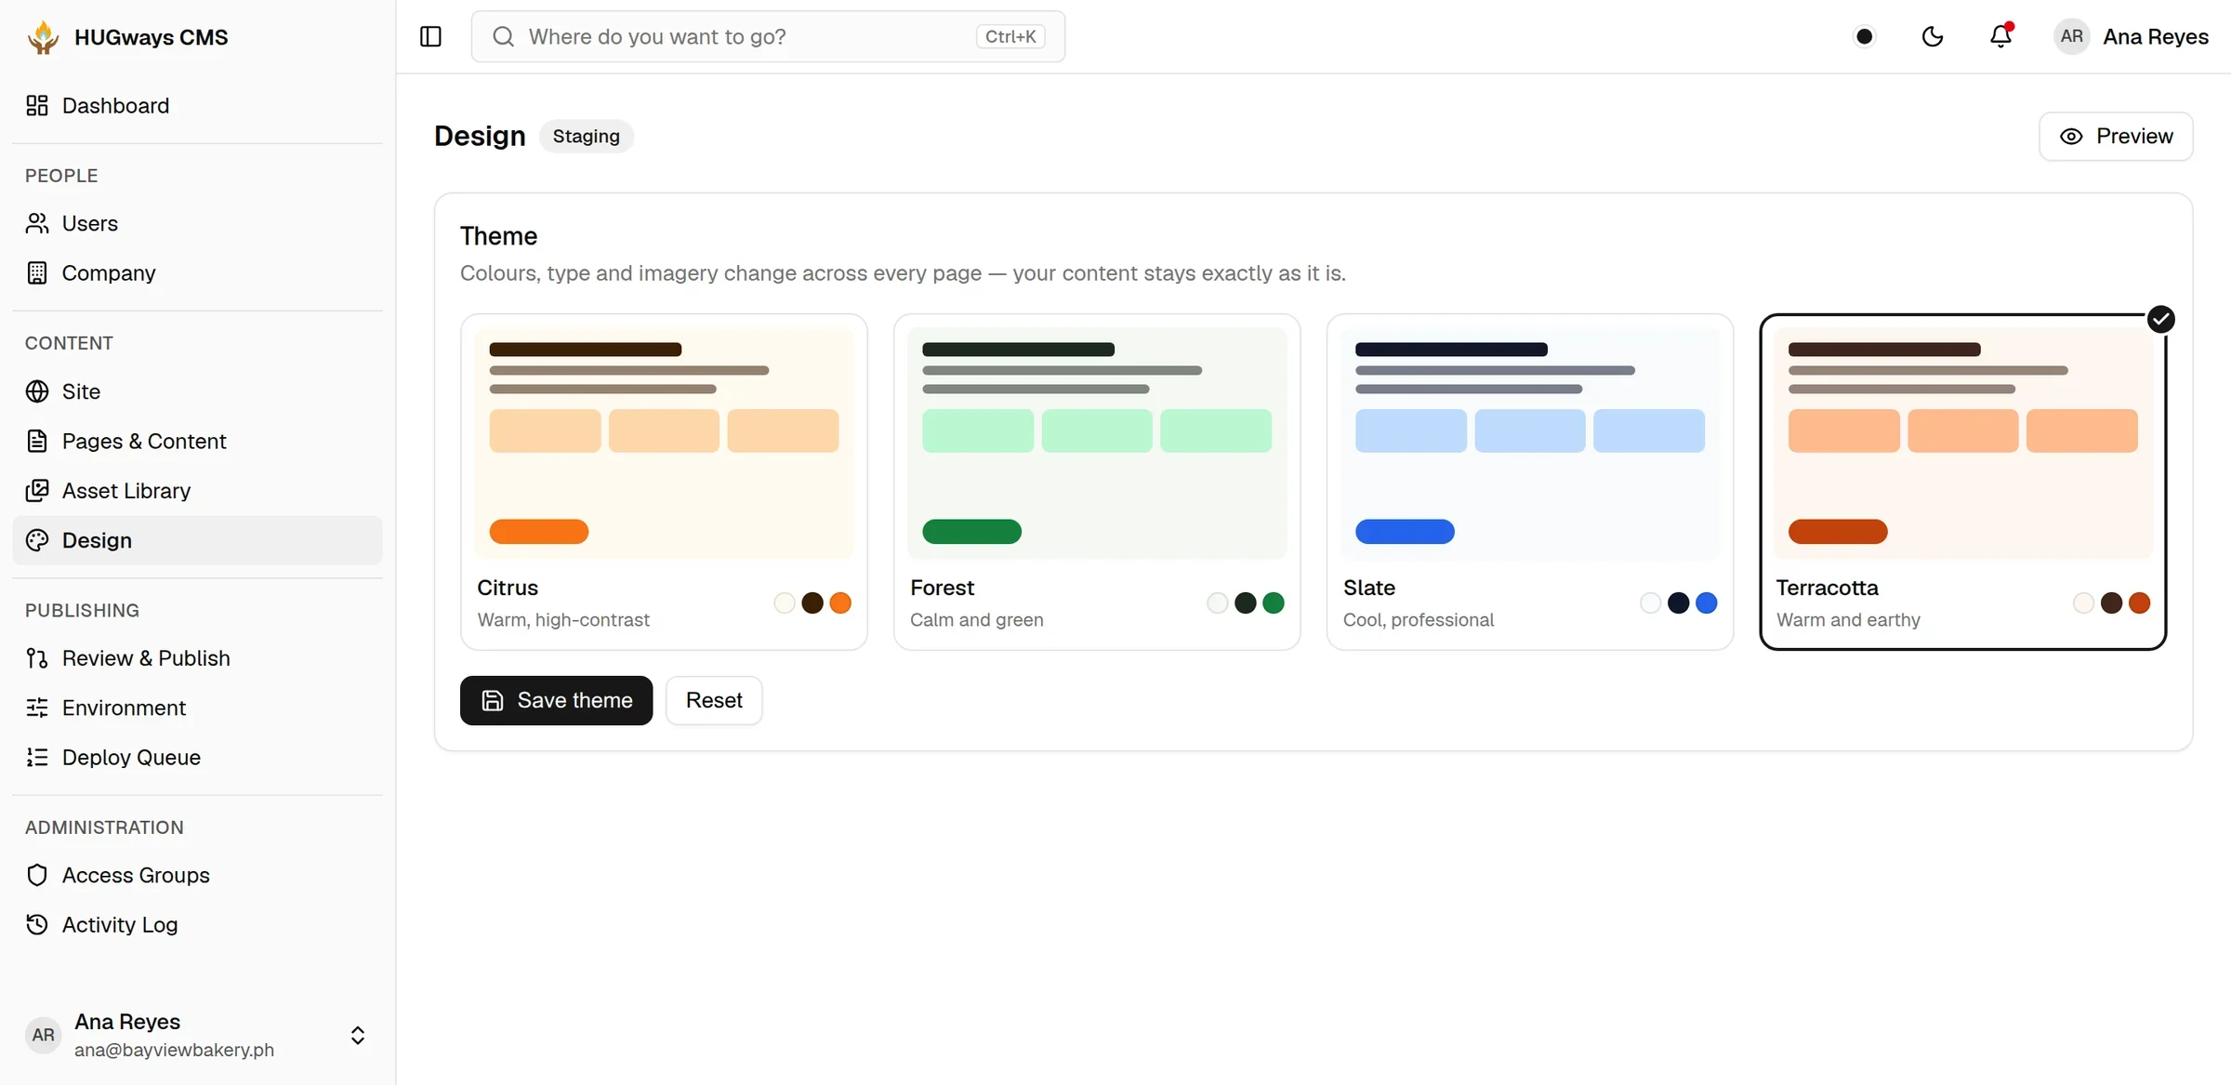2231x1085 pixels.
Task: Click the Site globe icon
Action: [x=37, y=391]
